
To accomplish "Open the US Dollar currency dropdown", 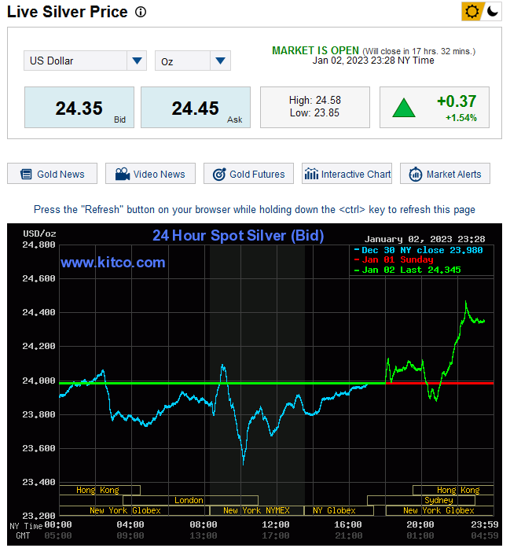I will pyautogui.click(x=85, y=61).
